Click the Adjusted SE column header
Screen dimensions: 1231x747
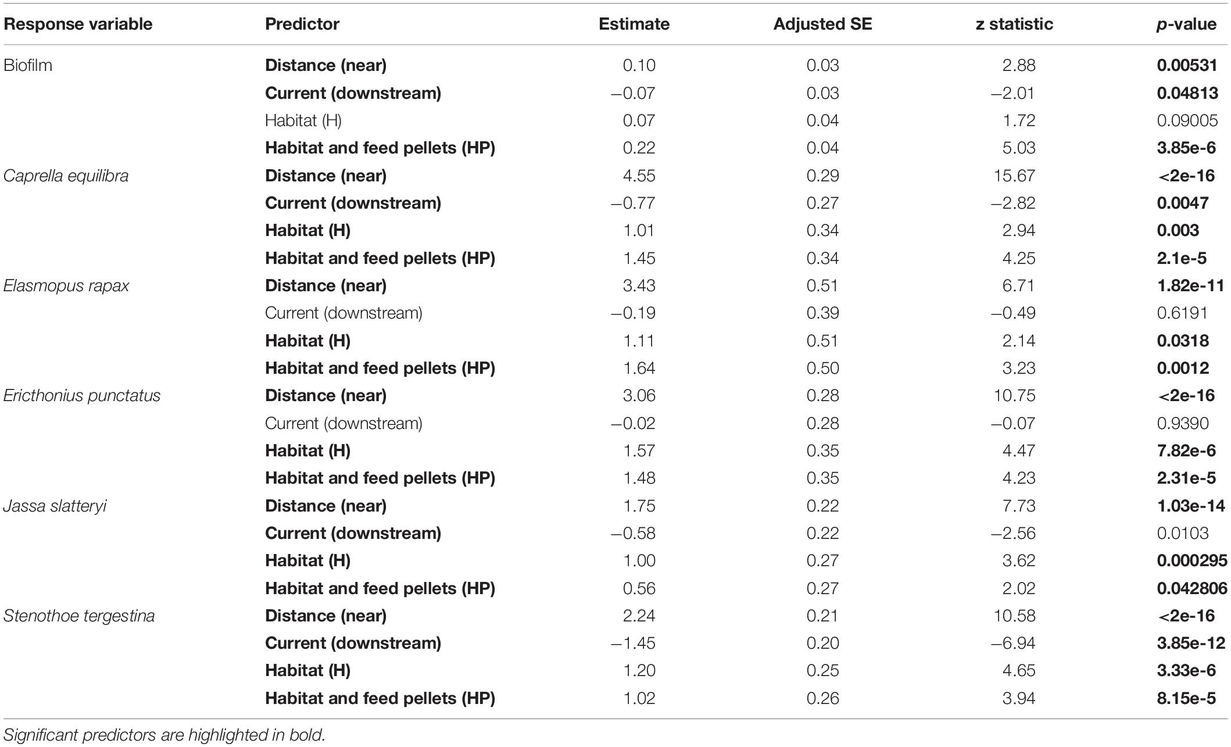point(822,24)
